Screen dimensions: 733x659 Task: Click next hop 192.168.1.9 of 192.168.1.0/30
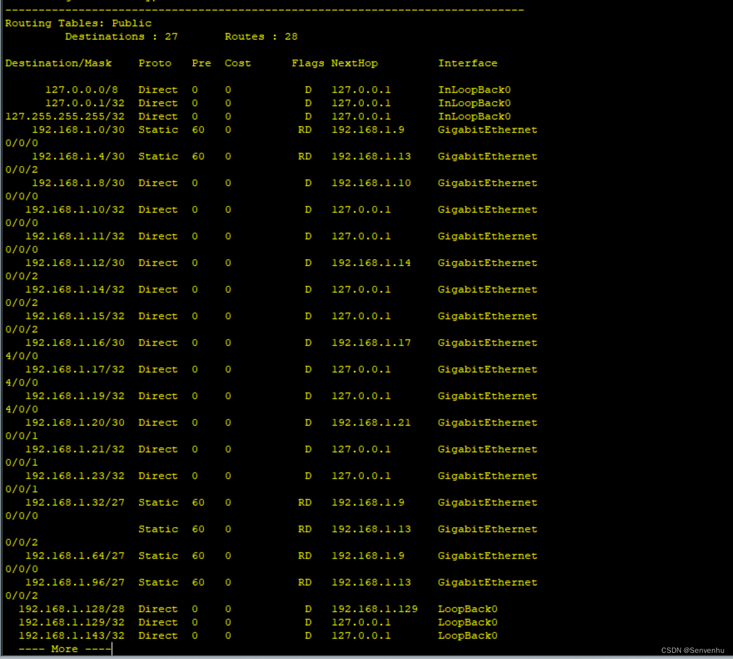[368, 130]
